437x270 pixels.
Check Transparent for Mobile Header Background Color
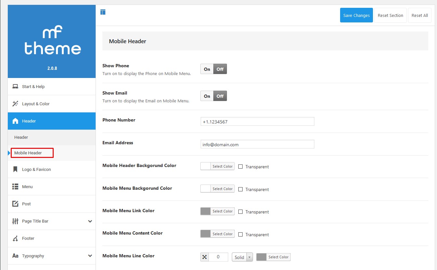[x=241, y=166]
